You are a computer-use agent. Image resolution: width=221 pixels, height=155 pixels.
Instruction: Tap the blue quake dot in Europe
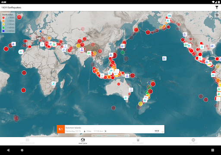tap(41, 31)
